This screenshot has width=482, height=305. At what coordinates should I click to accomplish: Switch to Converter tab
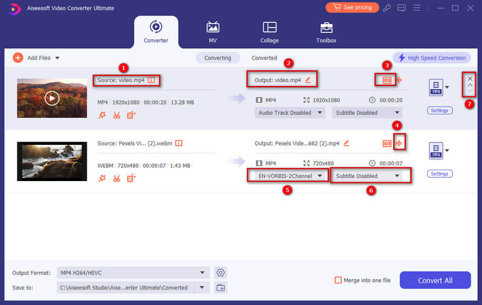[x=156, y=32]
